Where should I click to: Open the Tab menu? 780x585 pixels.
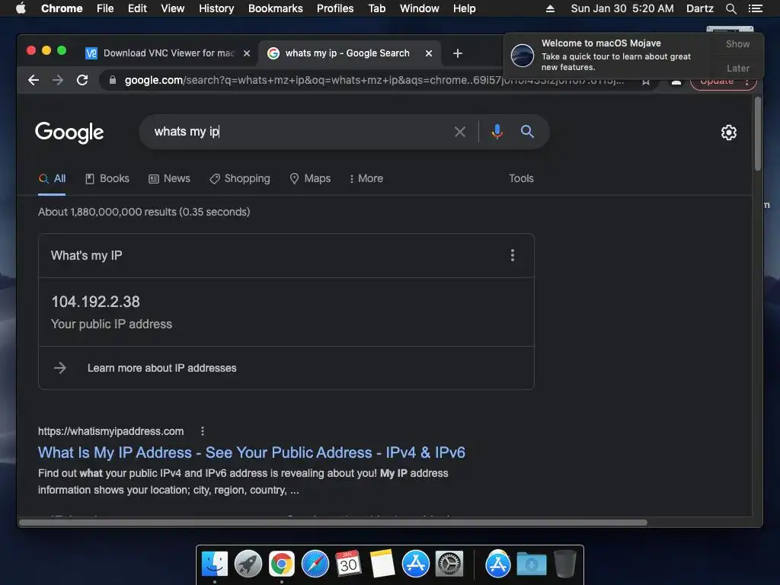click(377, 8)
